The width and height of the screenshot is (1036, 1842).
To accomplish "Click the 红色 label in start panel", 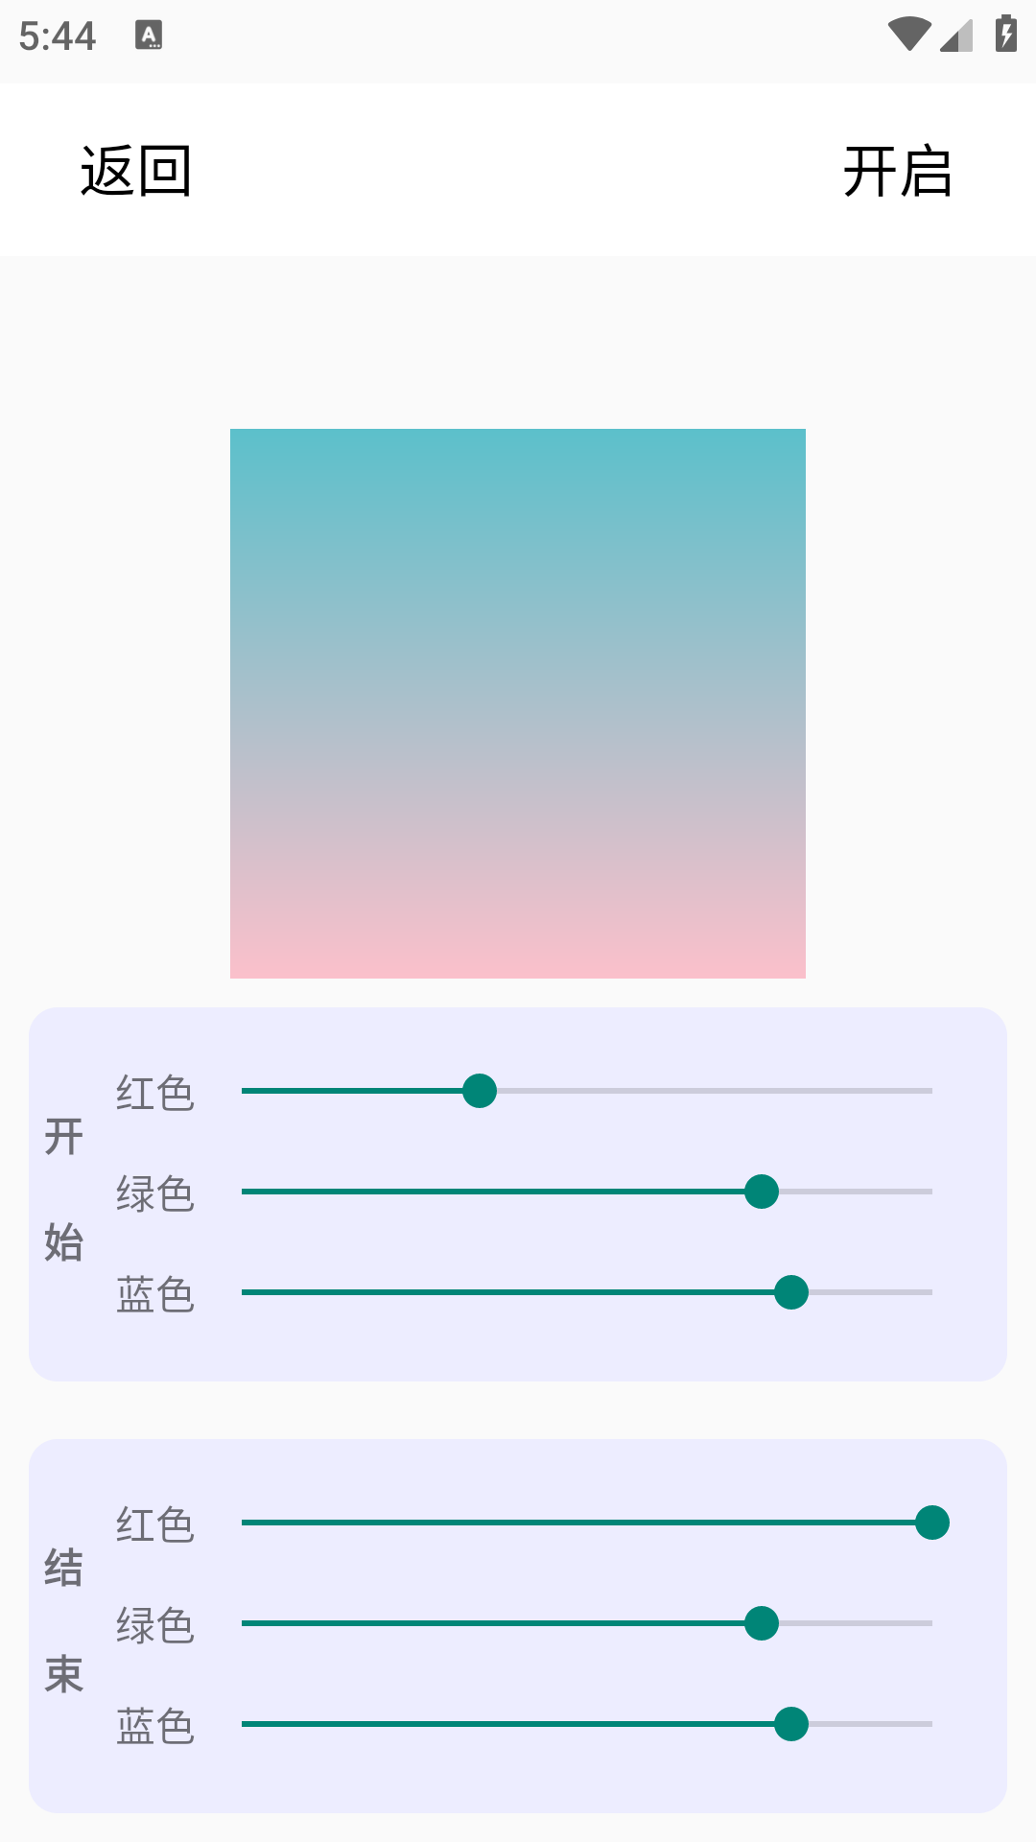I will click(155, 1093).
